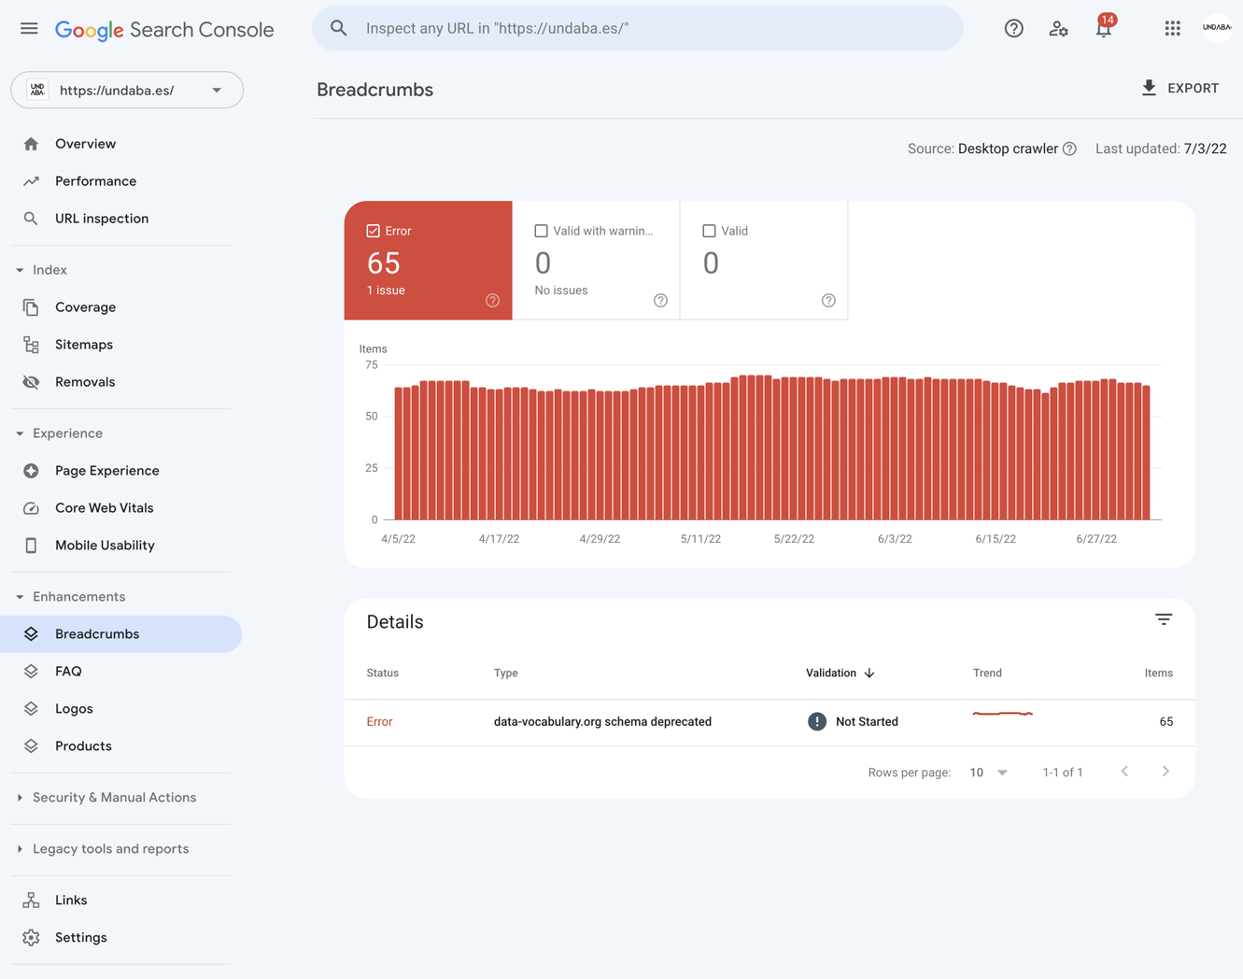
Task: Click the help icon in the Error card
Action: (492, 301)
